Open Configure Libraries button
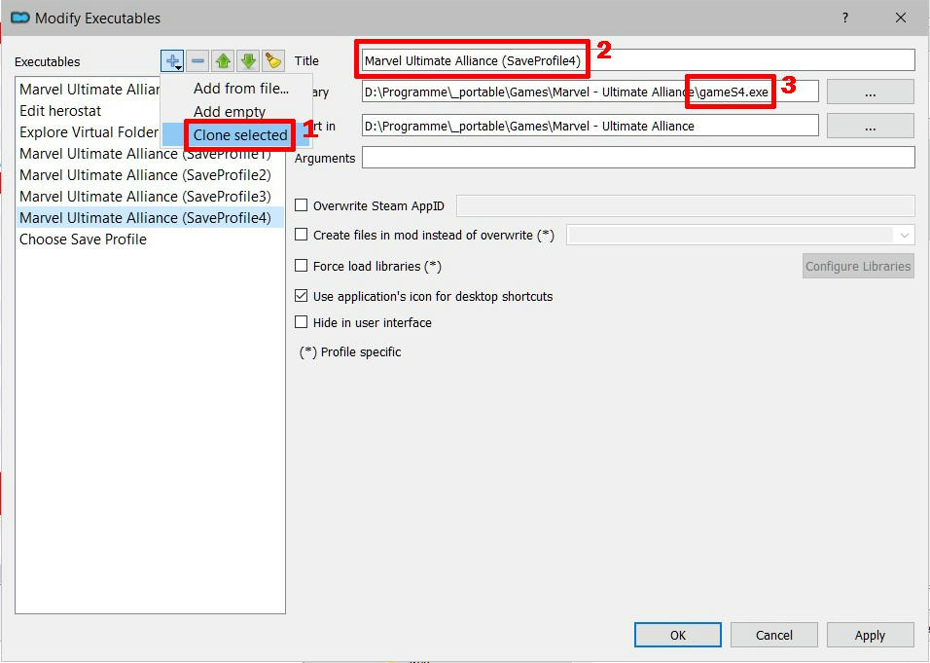The height and width of the screenshot is (663, 930). pyautogui.click(x=858, y=266)
